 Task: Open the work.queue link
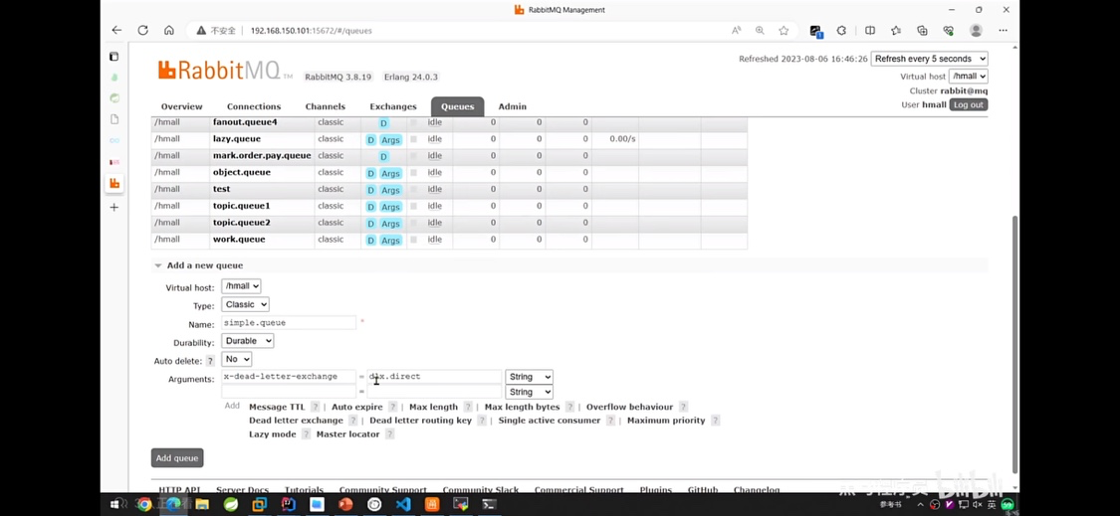click(239, 239)
